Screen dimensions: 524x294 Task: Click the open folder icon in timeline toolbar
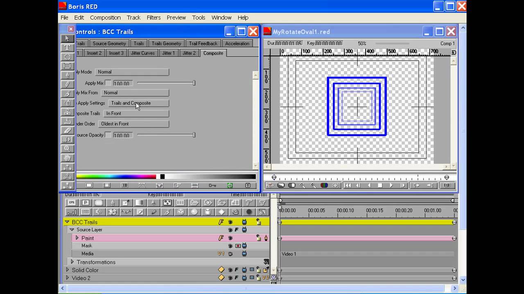[194, 203]
